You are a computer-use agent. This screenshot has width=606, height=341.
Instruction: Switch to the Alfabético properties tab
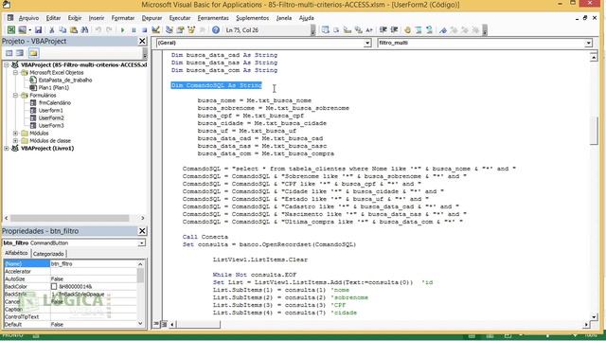16,253
